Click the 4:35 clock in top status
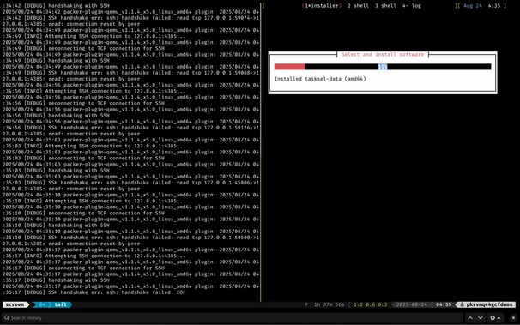 coord(493,6)
